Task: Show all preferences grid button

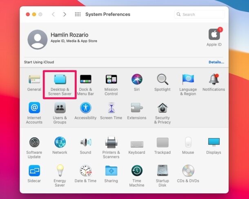Action: pyautogui.click(x=78, y=14)
